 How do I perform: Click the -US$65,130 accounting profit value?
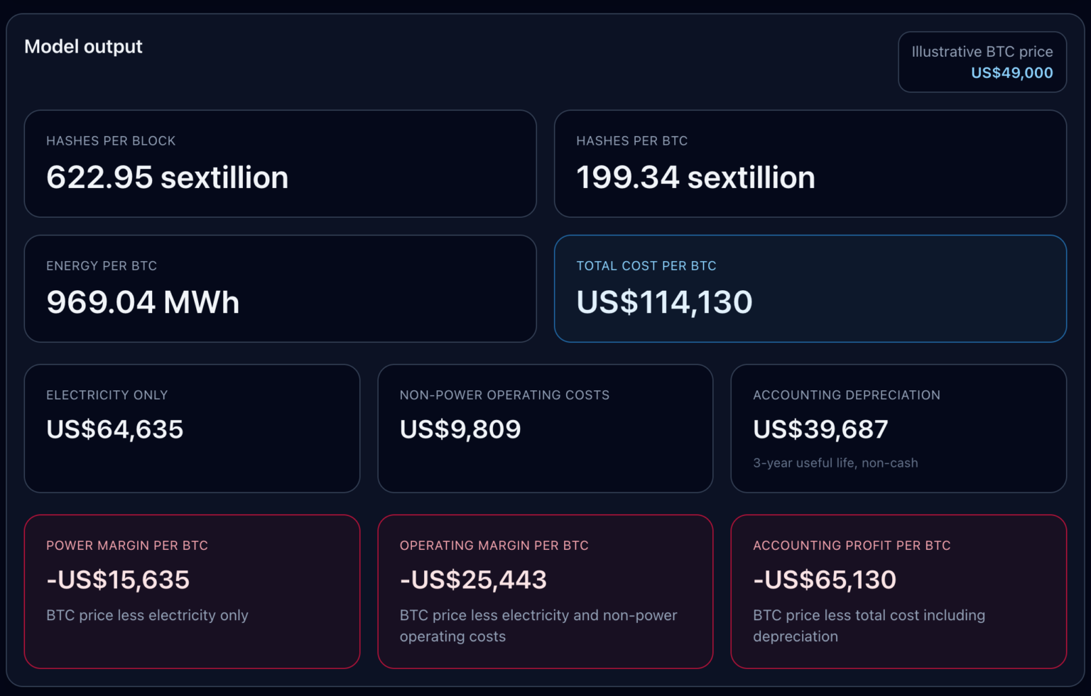click(x=824, y=580)
